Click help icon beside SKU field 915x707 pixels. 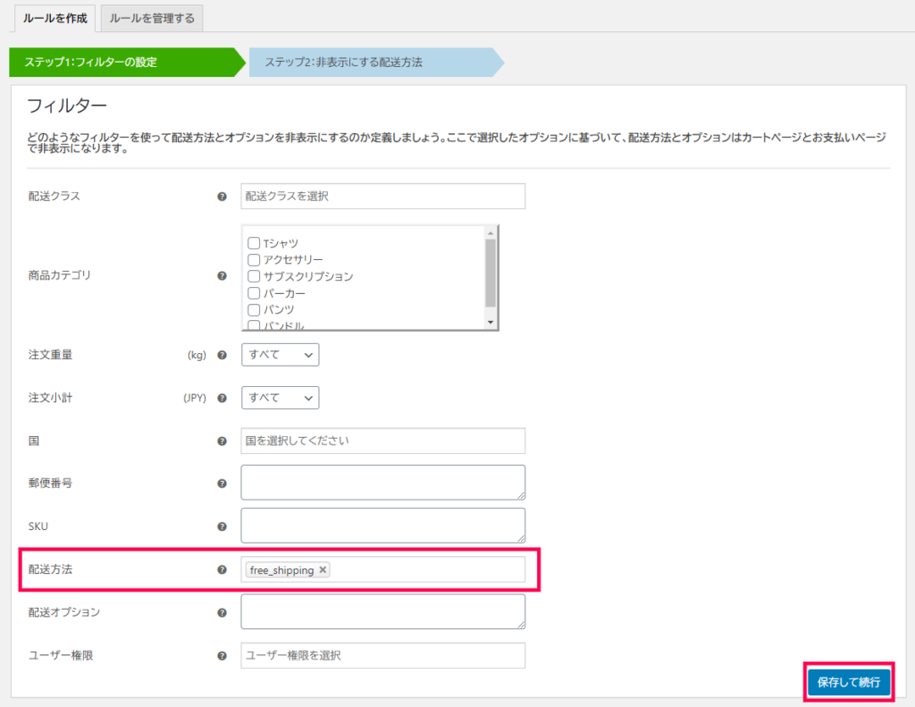pyautogui.click(x=222, y=526)
